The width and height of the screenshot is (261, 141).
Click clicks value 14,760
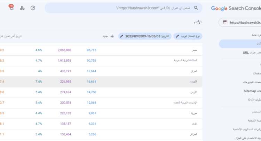click(x=92, y=92)
